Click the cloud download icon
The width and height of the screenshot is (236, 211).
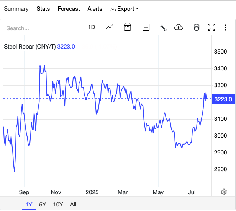click(179, 27)
